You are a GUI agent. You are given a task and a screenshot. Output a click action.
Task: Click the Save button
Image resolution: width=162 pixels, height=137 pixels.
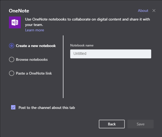click(140, 124)
